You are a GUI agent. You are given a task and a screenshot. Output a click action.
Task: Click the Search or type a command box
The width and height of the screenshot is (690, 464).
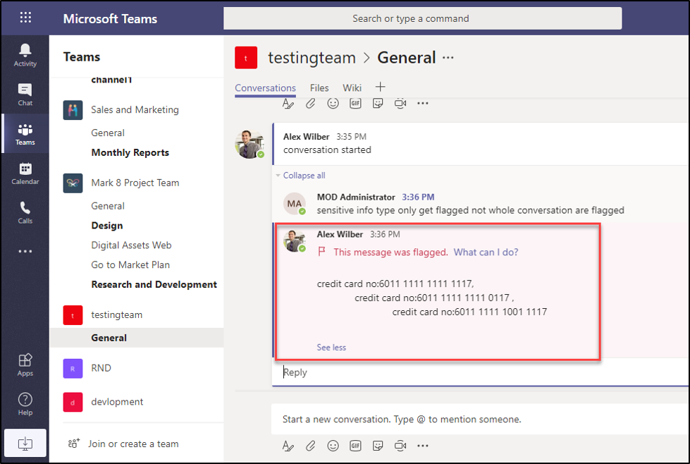(x=422, y=18)
